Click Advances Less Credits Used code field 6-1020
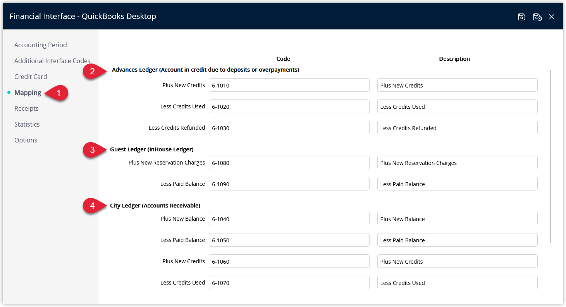The height and width of the screenshot is (307, 566). [x=289, y=106]
